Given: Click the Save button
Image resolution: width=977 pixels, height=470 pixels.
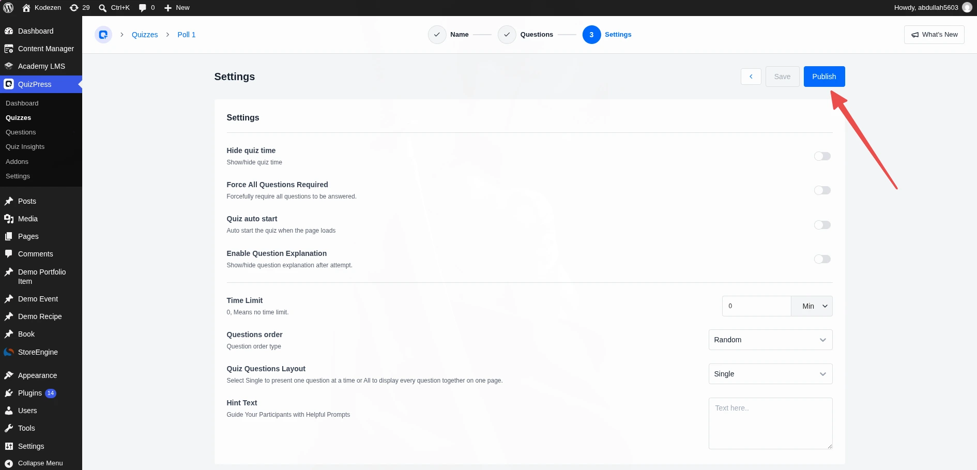Looking at the screenshot, I should 782,77.
